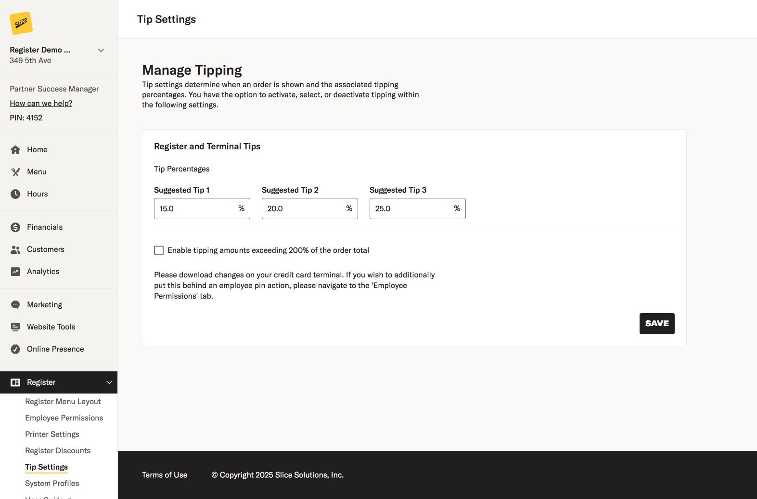Collapse the Register section chevron

point(109,382)
